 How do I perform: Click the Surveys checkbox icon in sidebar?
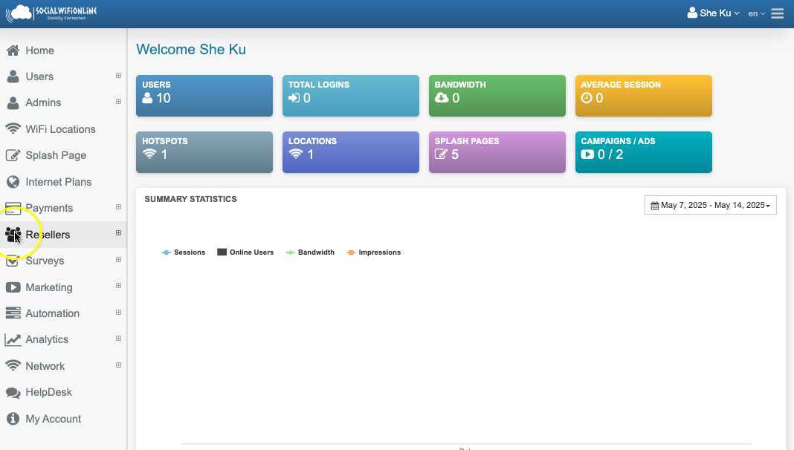click(x=13, y=261)
